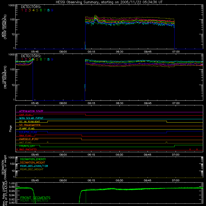Select dark green detector 7 in the rear segments legend
The width and height of the screenshot is (206, 206).
45,59
